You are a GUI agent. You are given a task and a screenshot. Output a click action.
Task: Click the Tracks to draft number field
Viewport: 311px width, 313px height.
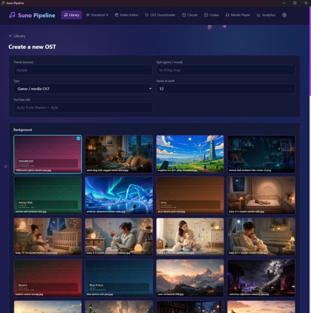(226, 88)
